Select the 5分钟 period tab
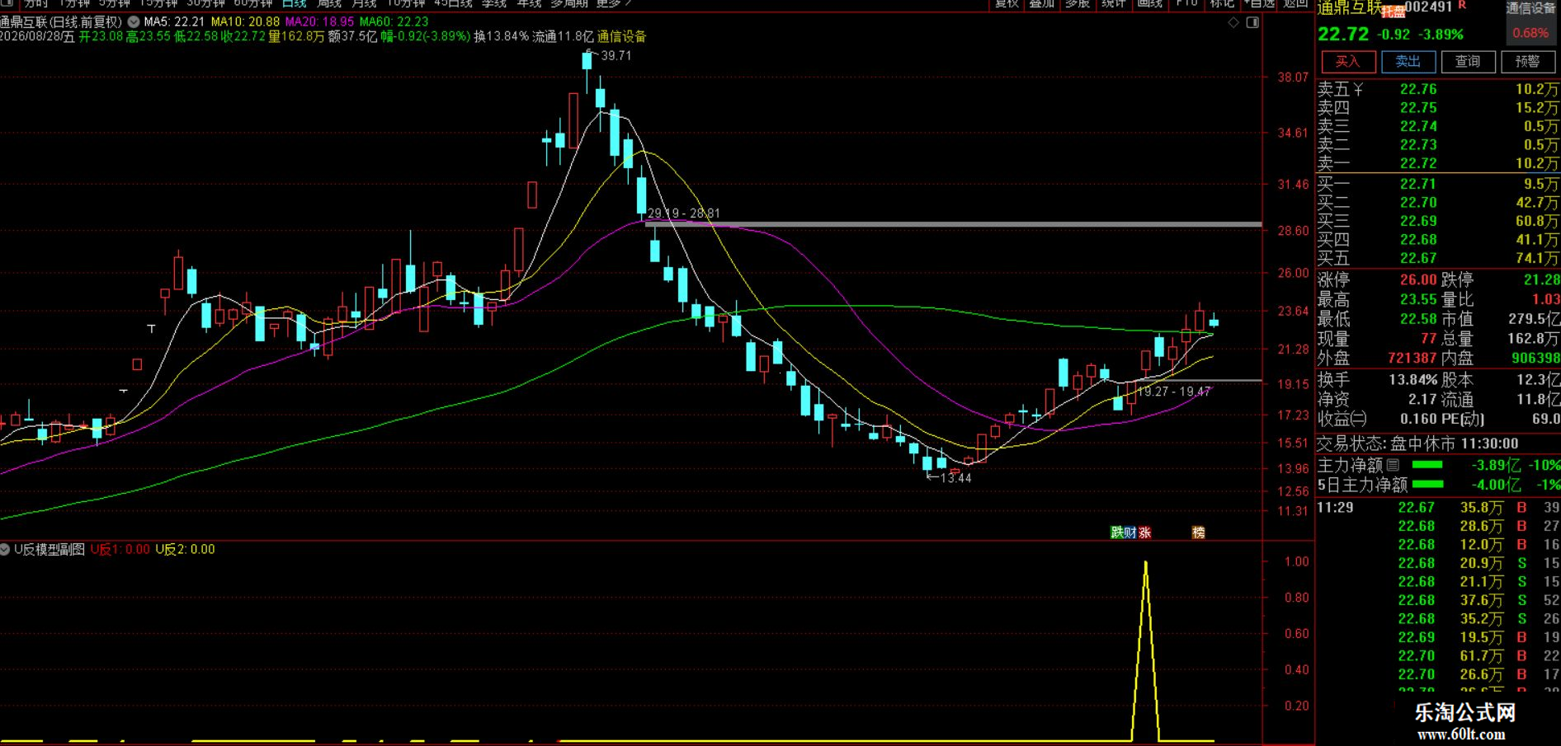The height and width of the screenshot is (746, 1561). pyautogui.click(x=115, y=3)
